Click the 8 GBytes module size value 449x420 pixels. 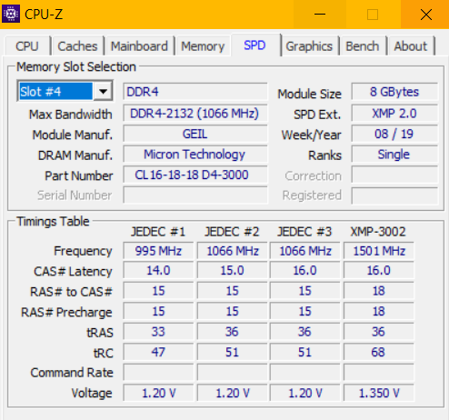coord(394,92)
